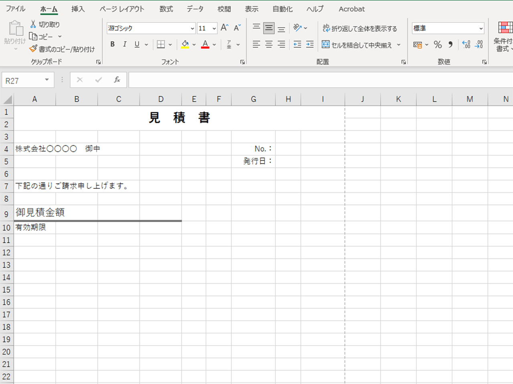Increase font size with larger A icon
Image resolution: width=513 pixels, height=384 pixels.
[224, 28]
